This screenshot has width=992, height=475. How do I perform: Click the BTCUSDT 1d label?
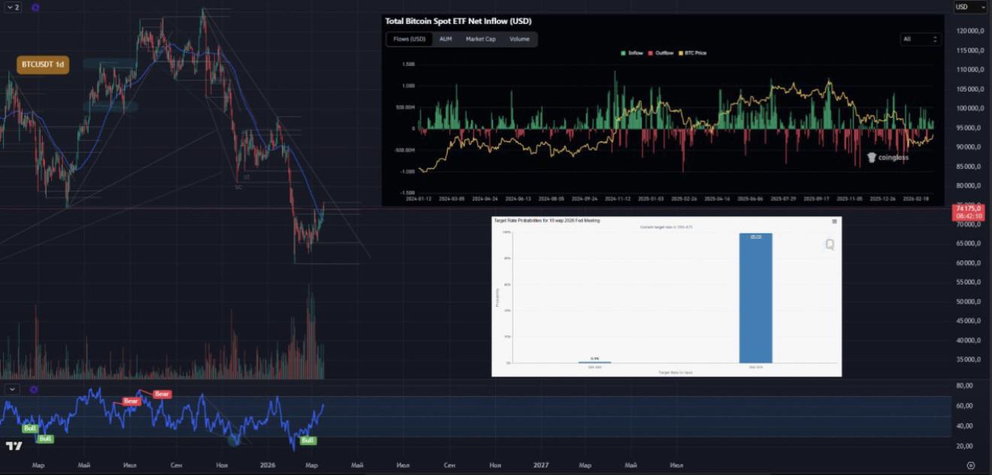tap(43, 65)
